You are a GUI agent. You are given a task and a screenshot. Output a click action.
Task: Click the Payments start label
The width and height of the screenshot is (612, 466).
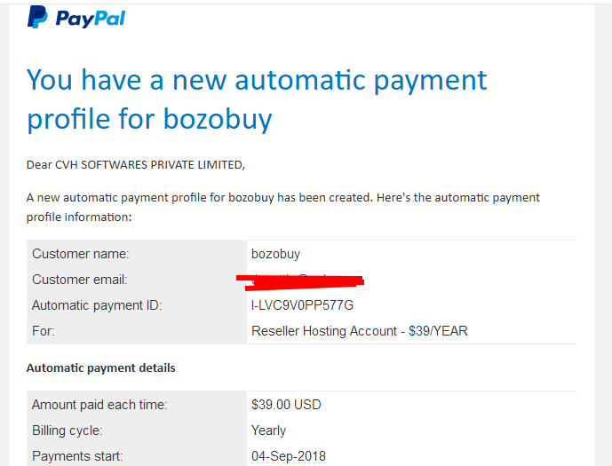(x=77, y=456)
